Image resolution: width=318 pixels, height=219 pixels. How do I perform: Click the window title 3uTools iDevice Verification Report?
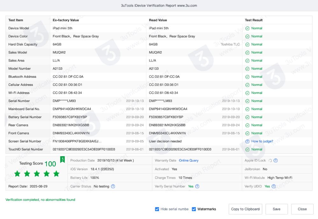[x=159, y=6]
